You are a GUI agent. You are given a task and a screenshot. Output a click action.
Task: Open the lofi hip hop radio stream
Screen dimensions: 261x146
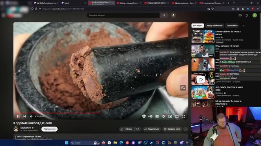coord(228,102)
